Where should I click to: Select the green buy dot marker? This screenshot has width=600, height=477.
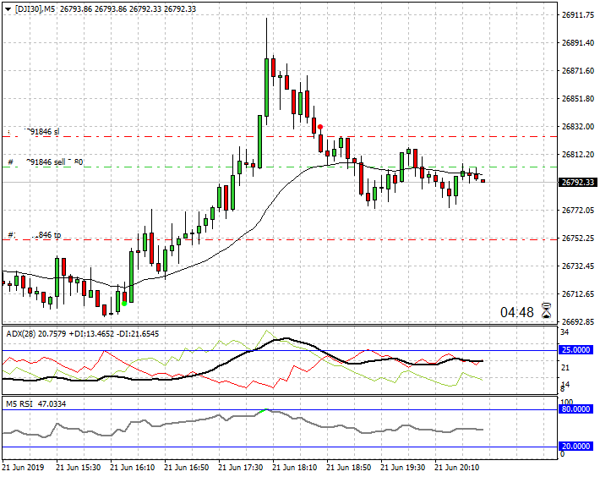[124, 304]
